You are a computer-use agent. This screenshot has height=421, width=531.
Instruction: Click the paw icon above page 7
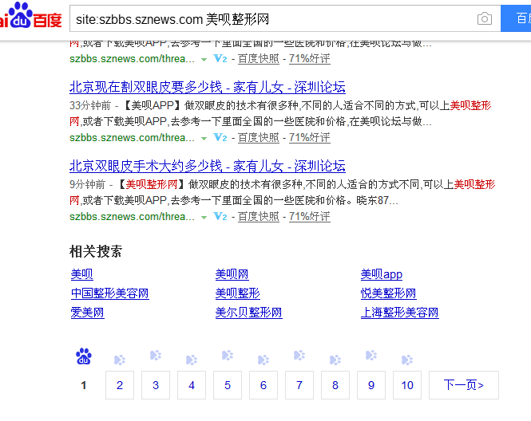coord(299,356)
